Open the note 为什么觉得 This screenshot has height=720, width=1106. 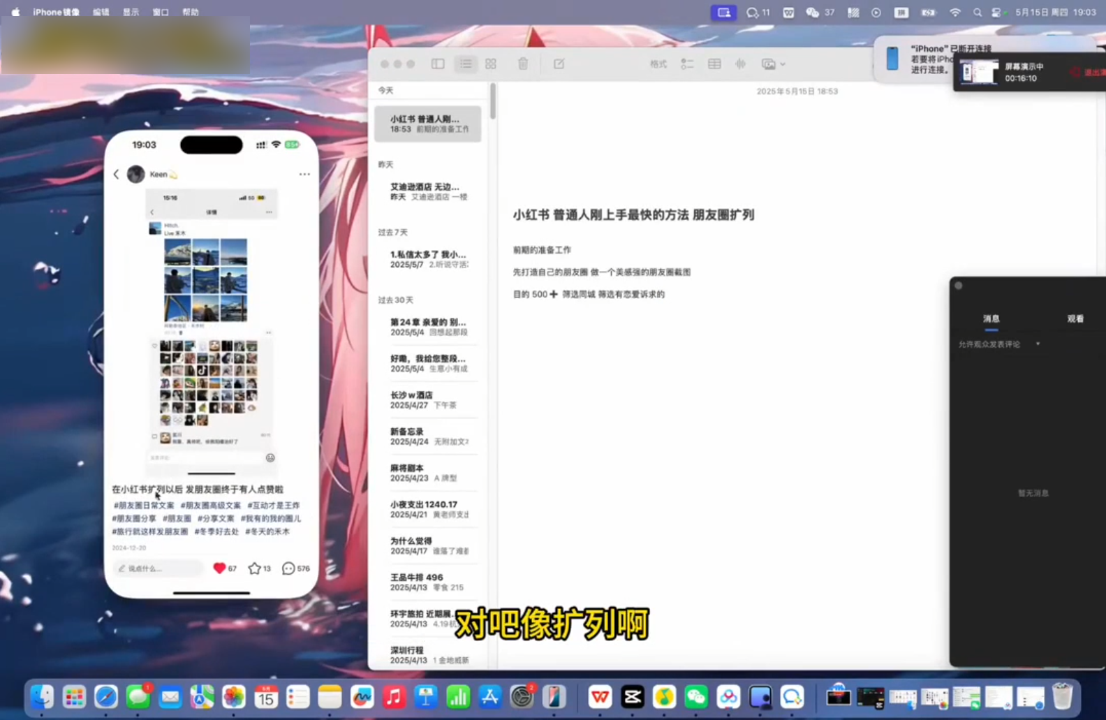(428, 545)
